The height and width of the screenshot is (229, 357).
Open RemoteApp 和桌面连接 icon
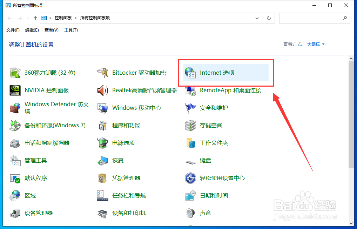(190, 91)
